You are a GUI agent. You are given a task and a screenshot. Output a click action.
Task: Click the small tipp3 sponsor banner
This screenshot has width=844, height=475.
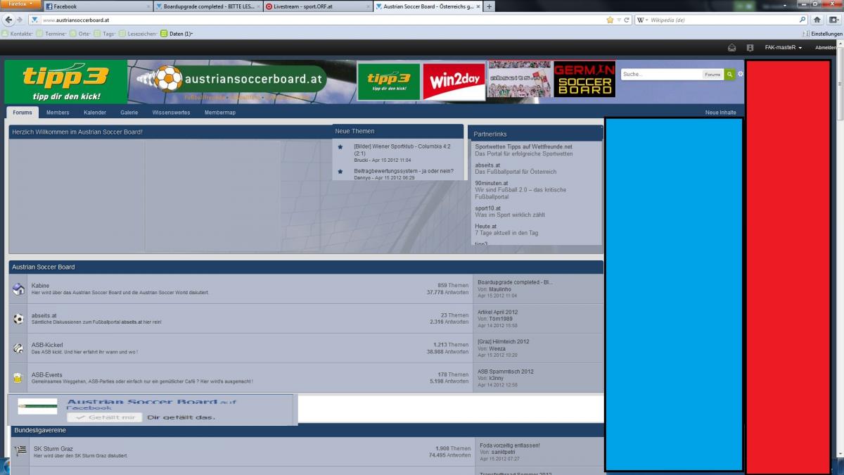(x=388, y=82)
